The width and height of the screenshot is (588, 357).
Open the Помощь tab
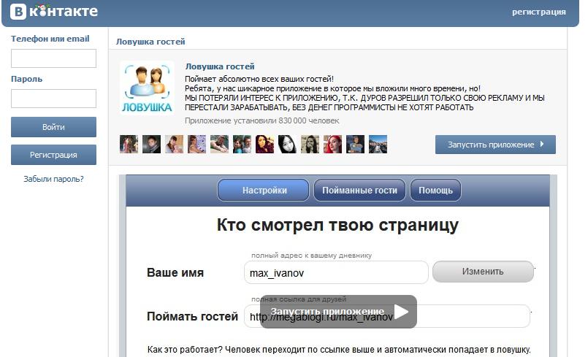tap(435, 190)
